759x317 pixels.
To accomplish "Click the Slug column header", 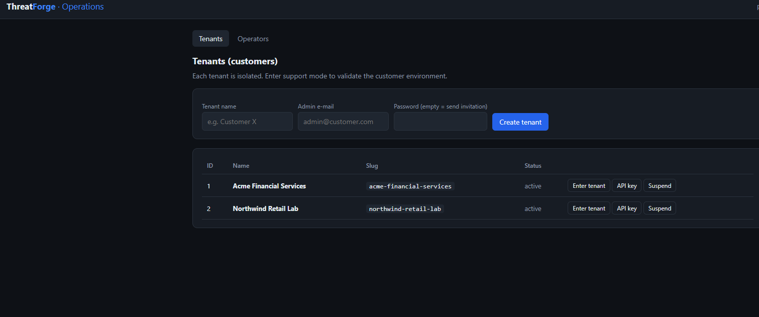I will pos(372,166).
